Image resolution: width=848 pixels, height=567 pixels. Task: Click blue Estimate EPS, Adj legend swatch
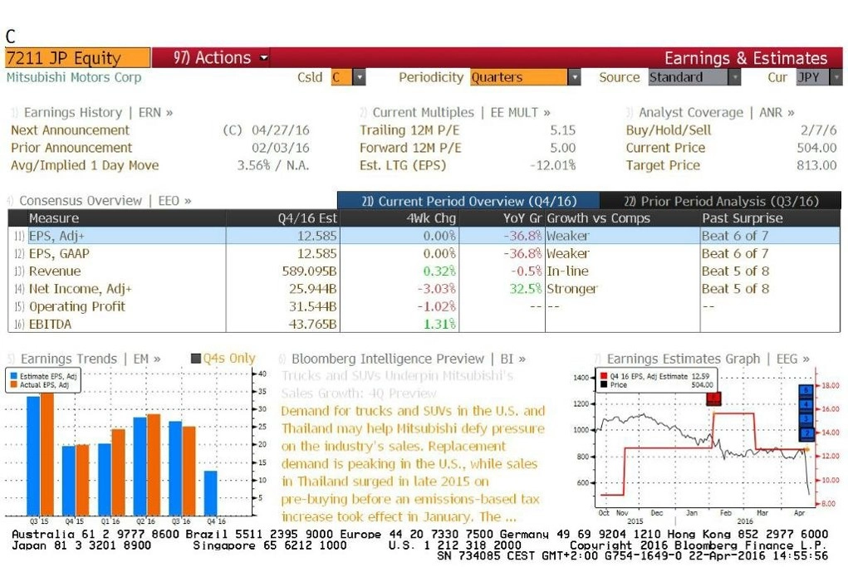pos(13,376)
